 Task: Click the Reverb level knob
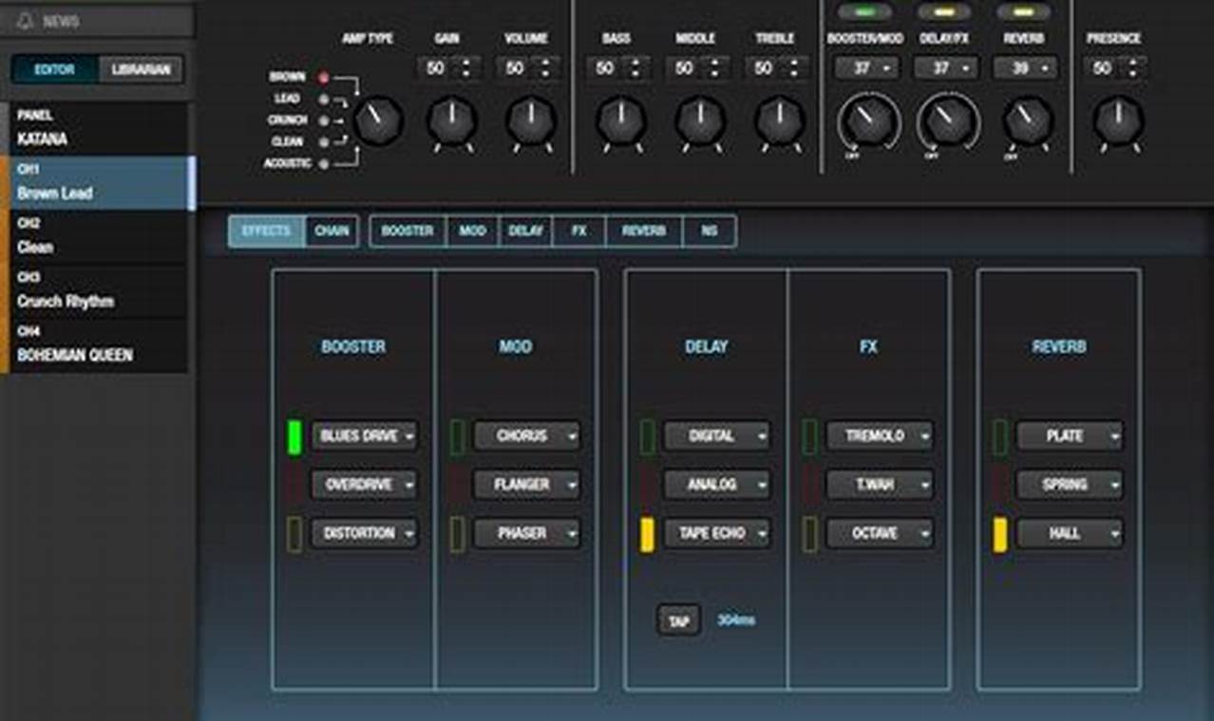tap(1027, 121)
